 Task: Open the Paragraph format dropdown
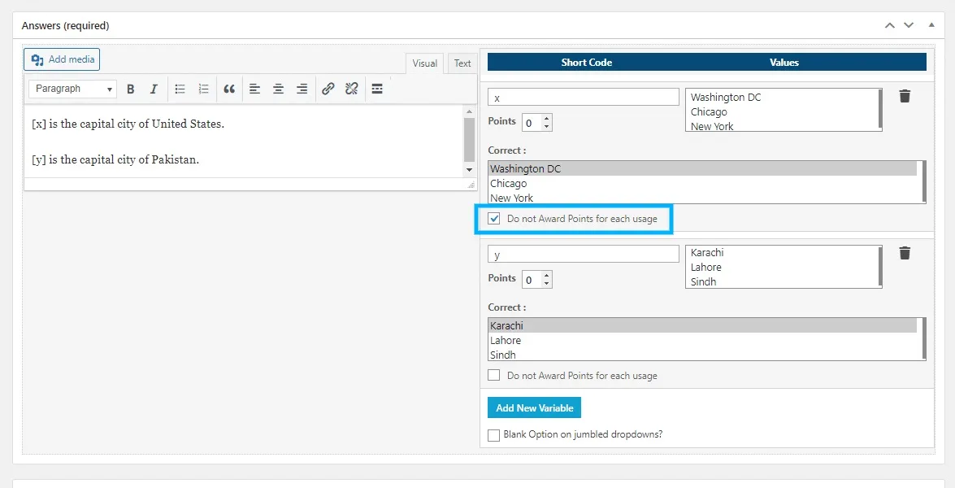pyautogui.click(x=73, y=89)
